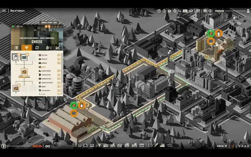Click the help question mark icon

tap(159, 11)
